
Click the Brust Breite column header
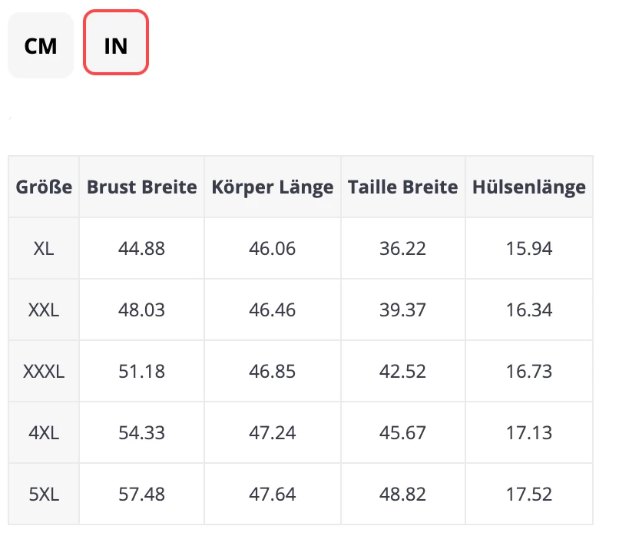[x=142, y=187]
